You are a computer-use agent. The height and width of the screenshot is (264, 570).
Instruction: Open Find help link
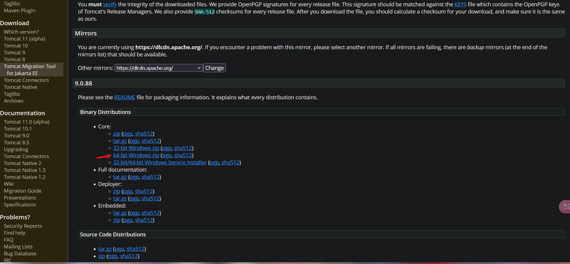(14, 233)
